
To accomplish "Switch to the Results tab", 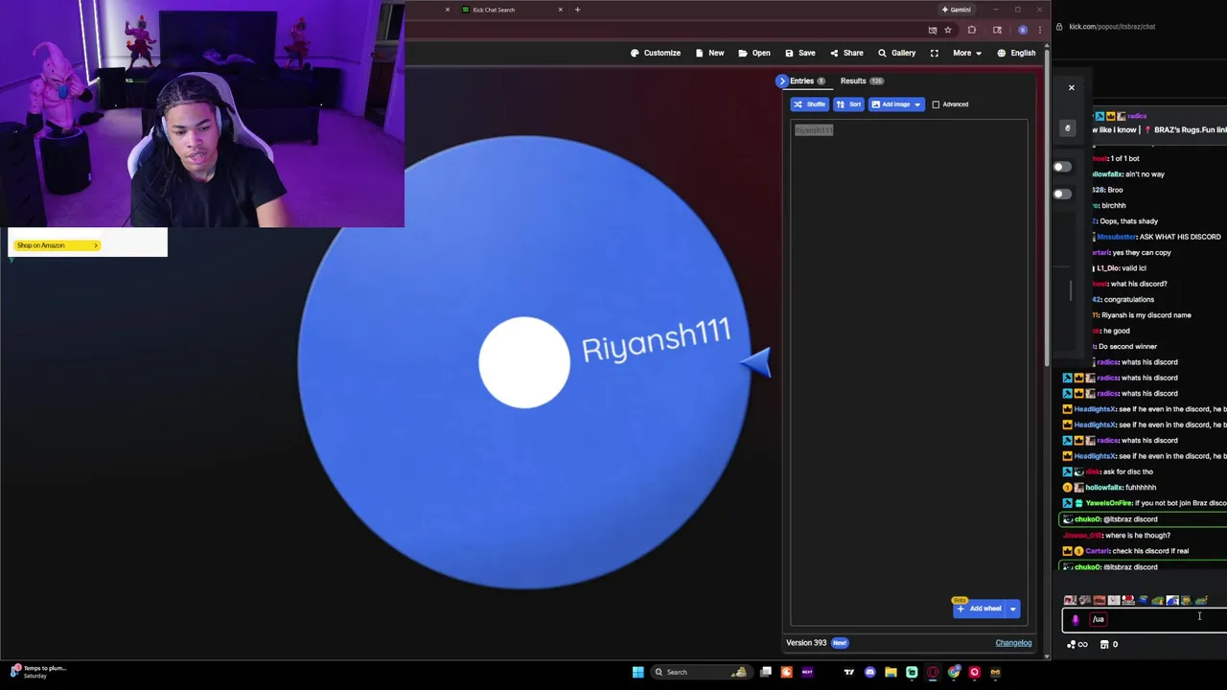I will 861,80.
